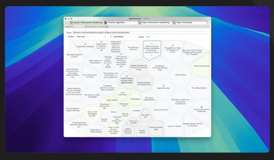
Task: Click the Anneal button
Action: [71, 36]
